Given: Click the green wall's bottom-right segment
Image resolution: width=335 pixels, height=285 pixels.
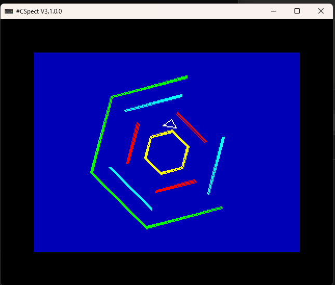Looking at the screenshot, I should [184, 217].
